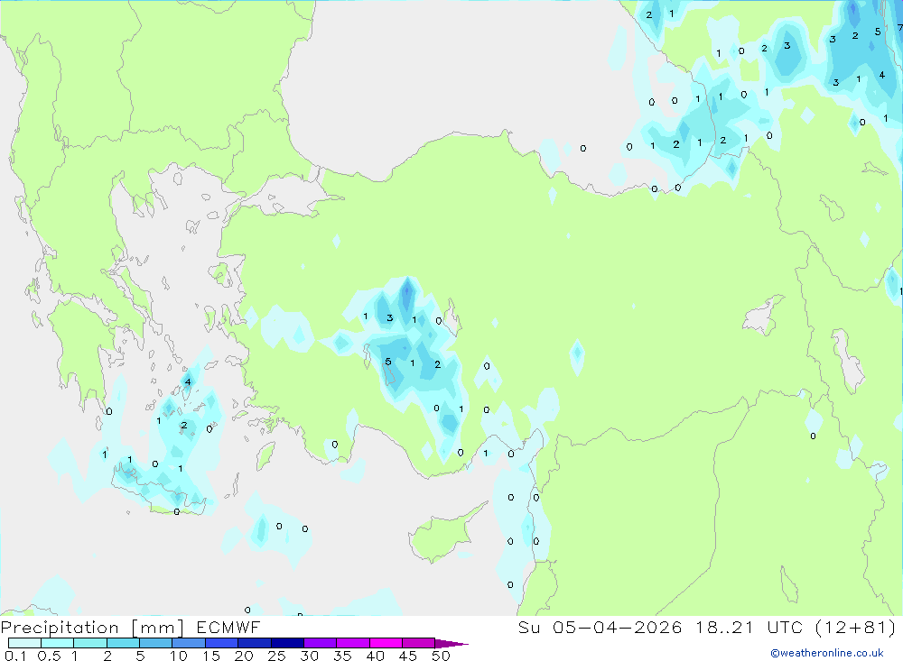Click the 30–35 mm violet legend swatch
Viewport: 903px width, 661px height.
click(321, 643)
